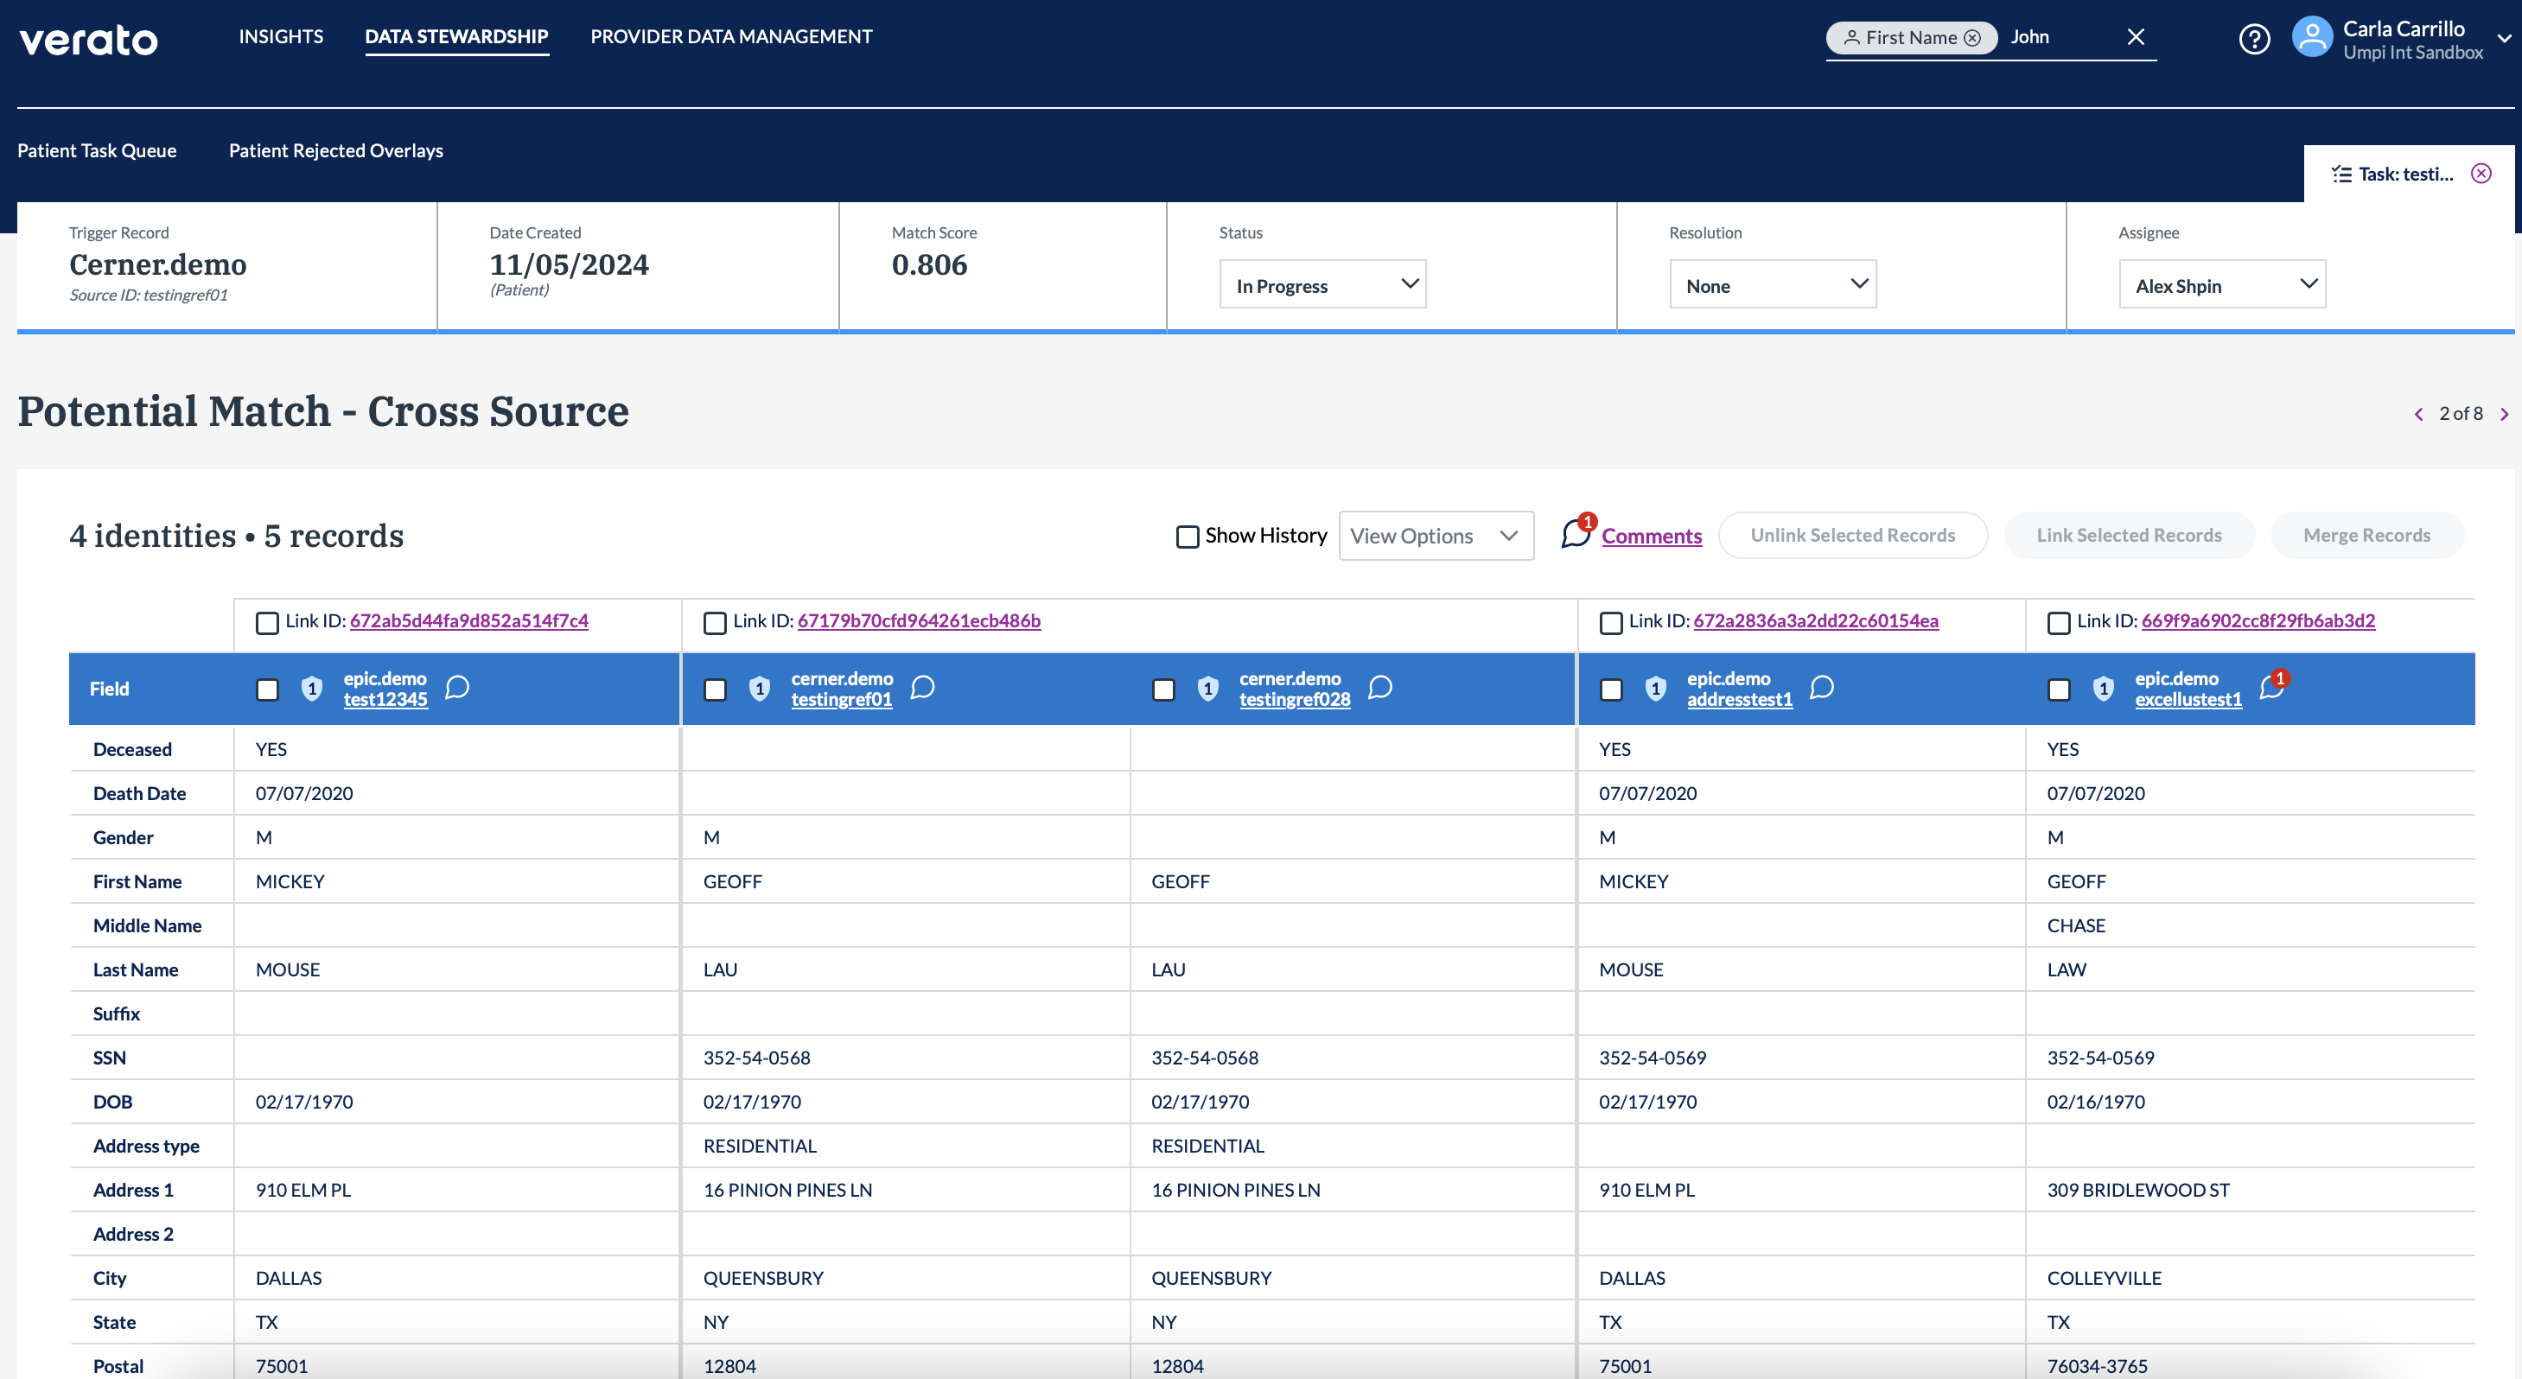The width and height of the screenshot is (2522, 1379).
Task: Enable the Show History checkbox
Action: point(1187,537)
